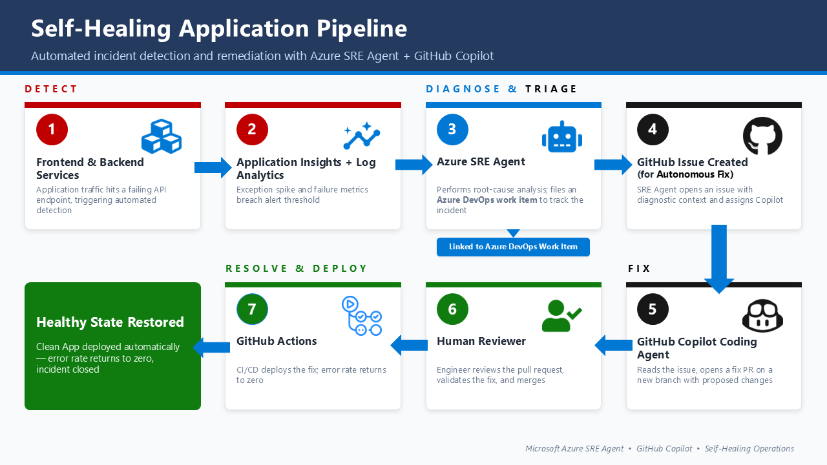Click the 'Linked to Azure DevOps Work Item' button

pyautogui.click(x=513, y=247)
